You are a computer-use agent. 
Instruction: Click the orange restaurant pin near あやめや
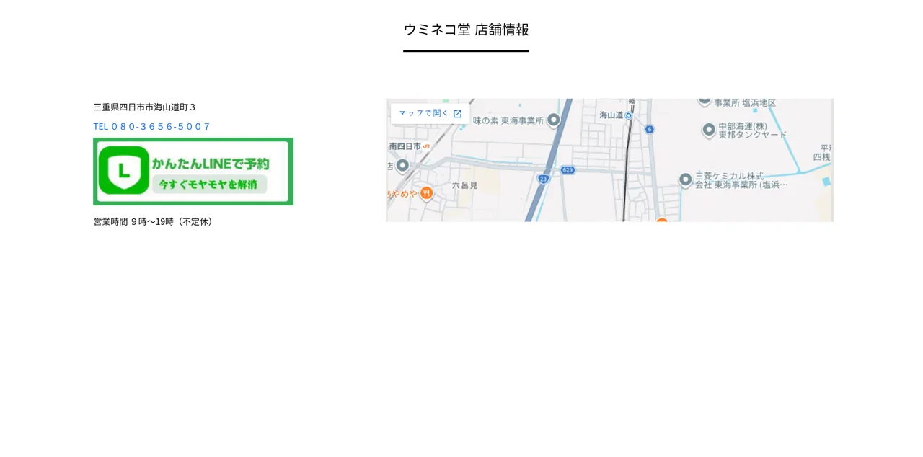[426, 192]
